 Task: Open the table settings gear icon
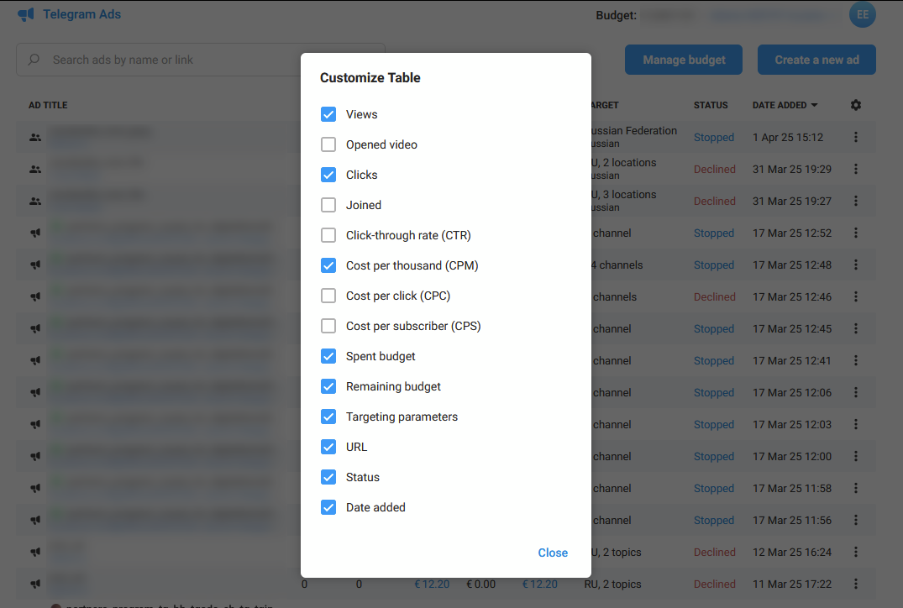(855, 105)
